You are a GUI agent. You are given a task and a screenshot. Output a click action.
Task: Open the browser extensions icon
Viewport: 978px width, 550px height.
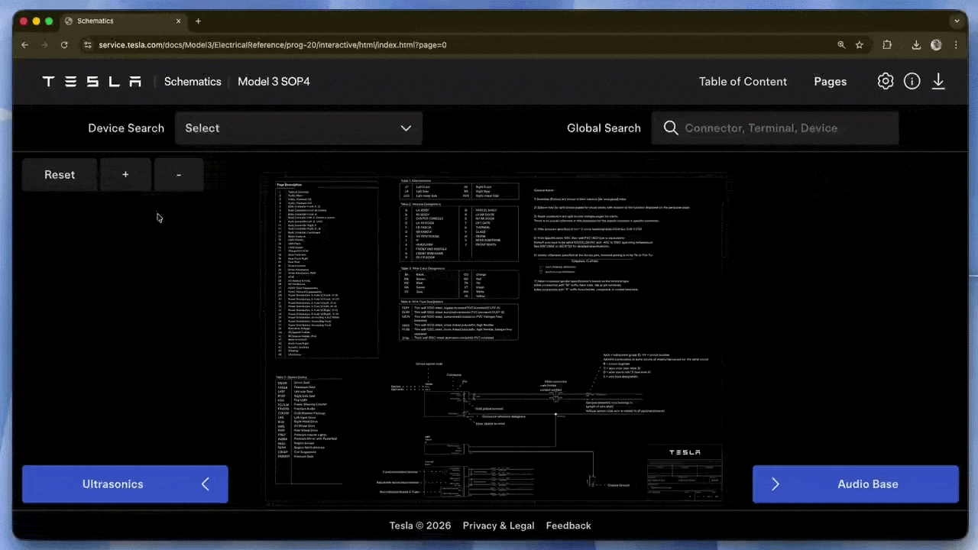click(887, 45)
